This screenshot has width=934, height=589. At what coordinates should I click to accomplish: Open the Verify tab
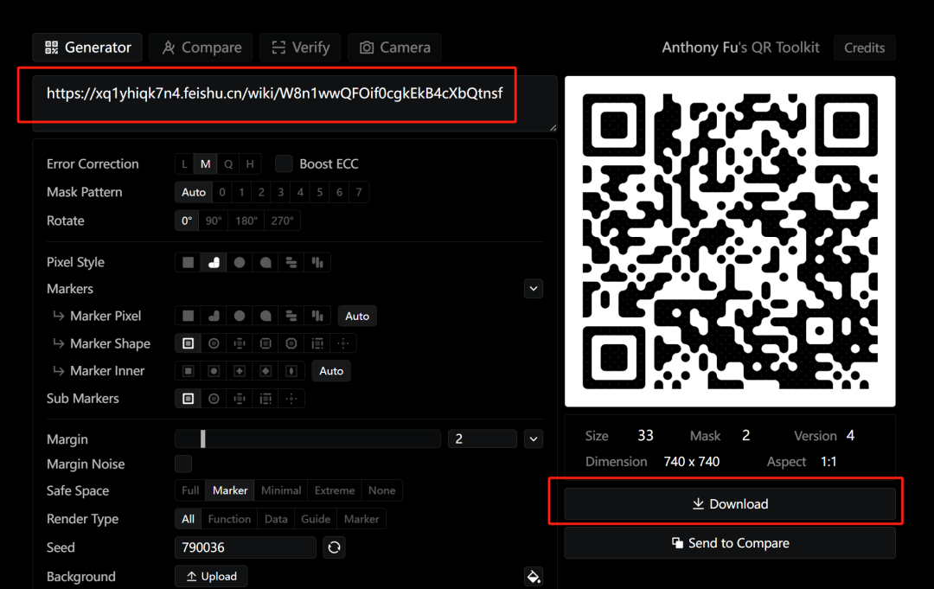tap(300, 48)
